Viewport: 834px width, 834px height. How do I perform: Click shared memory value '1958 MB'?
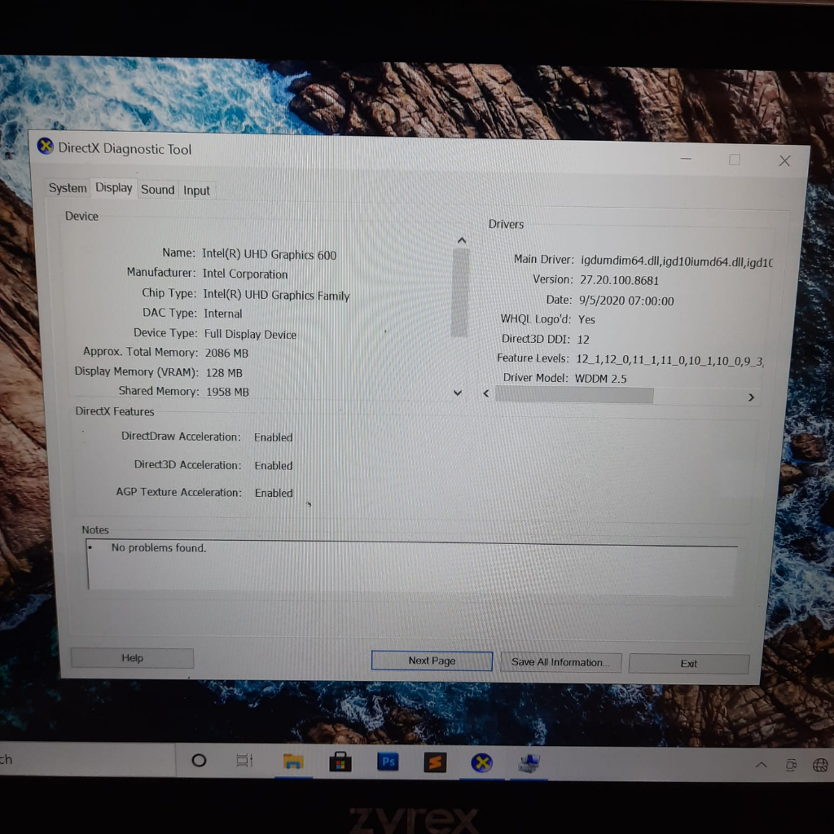click(x=228, y=392)
